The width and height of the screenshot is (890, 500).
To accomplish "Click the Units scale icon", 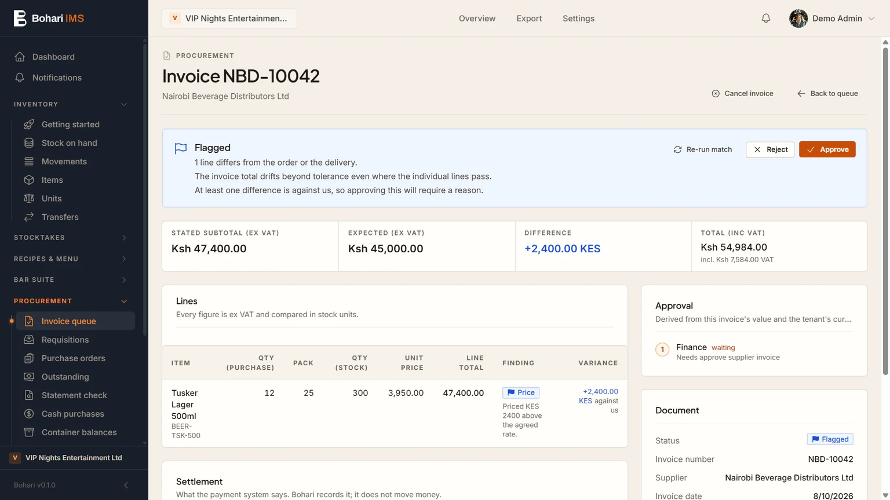I will pos(29,198).
